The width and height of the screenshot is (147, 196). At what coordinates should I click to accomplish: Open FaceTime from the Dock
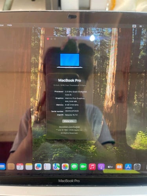point(83,167)
